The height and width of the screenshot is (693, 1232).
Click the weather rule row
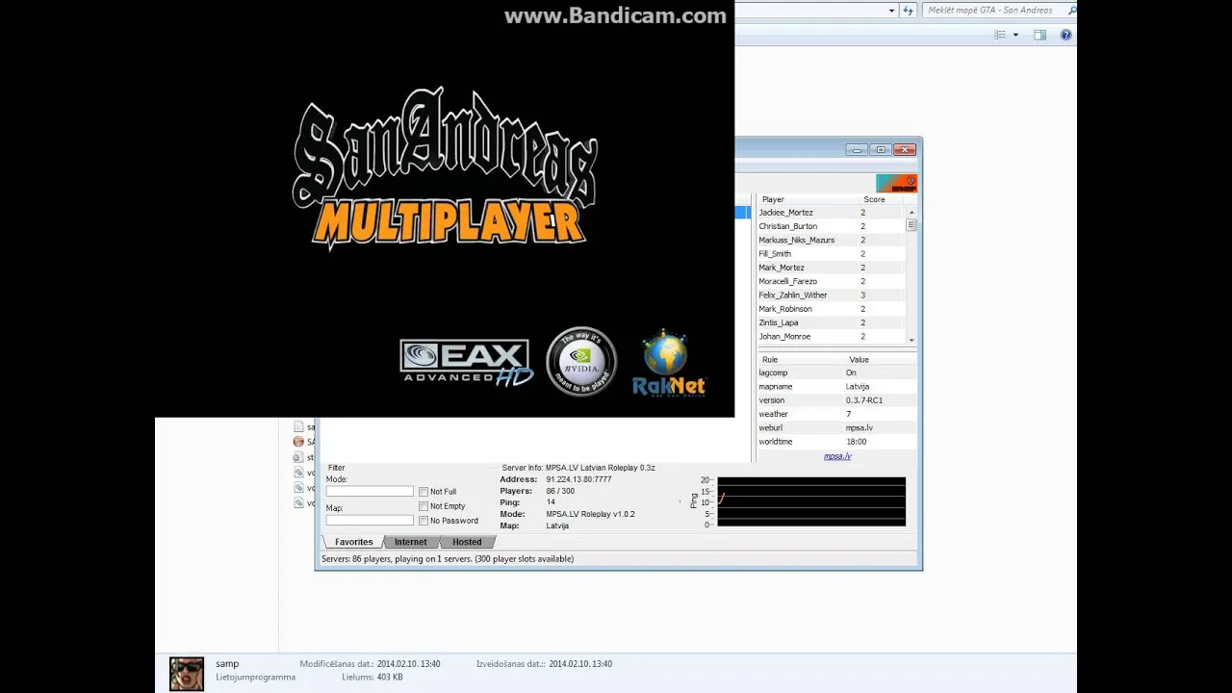point(836,414)
